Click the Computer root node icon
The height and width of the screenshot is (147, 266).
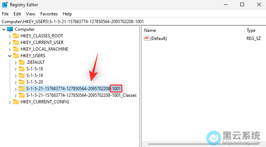(10, 29)
